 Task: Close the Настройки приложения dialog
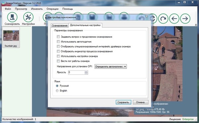[x=147, y=16]
